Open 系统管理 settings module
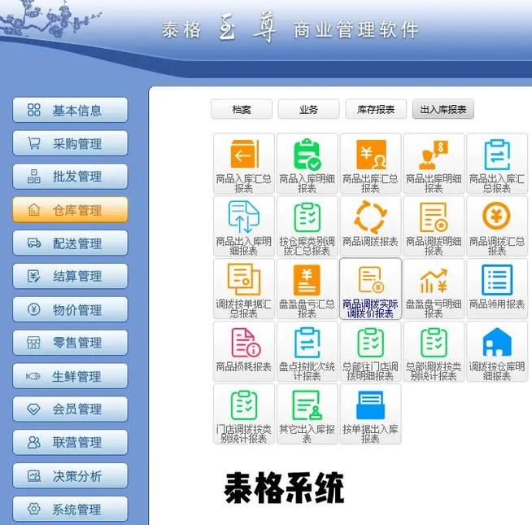 tap(70, 509)
